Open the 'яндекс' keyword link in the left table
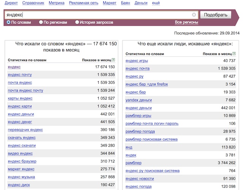Screen dimensions: 243x190 point(14,67)
